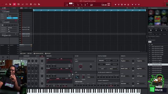Open the Filter Type Low 2 dropdown
Image resolution: width=168 pixels, height=94 pixels.
pyautogui.click(x=85, y=61)
